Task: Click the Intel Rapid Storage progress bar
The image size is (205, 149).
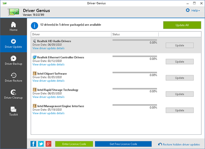Action: pos(135,89)
